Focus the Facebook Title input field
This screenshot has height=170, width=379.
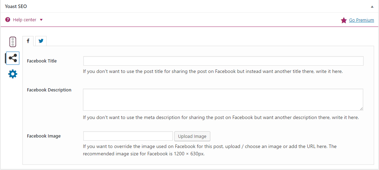click(223, 61)
